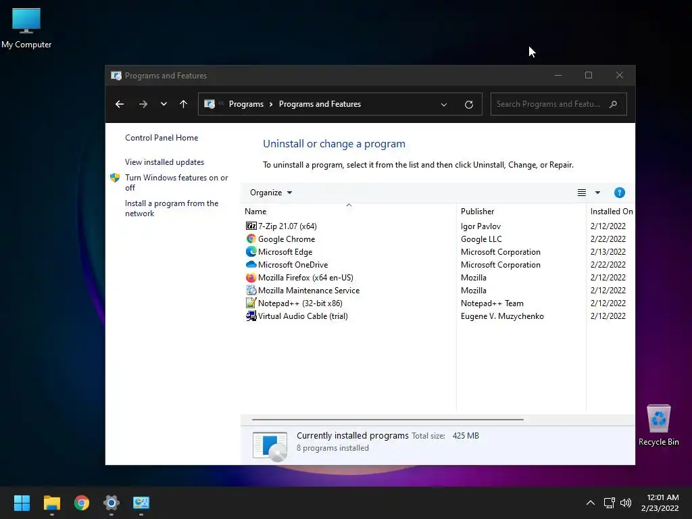Expand the address bar double chevron

coord(221,103)
